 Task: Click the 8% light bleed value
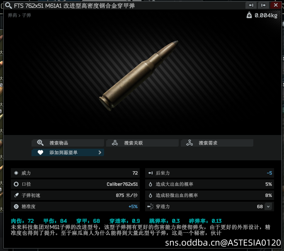269,195
